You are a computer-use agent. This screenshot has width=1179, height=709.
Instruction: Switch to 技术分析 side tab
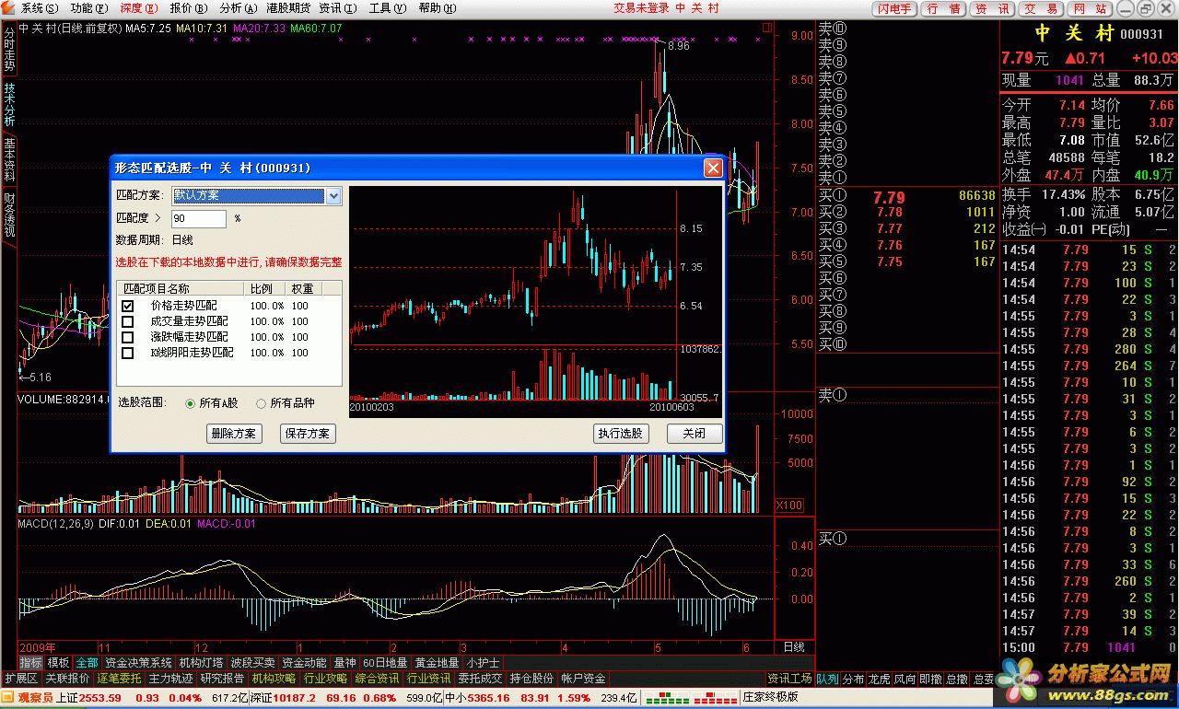coord(8,104)
